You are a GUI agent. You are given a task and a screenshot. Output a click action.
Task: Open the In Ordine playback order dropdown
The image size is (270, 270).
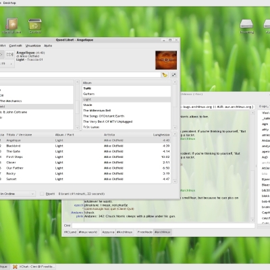tap(17, 194)
